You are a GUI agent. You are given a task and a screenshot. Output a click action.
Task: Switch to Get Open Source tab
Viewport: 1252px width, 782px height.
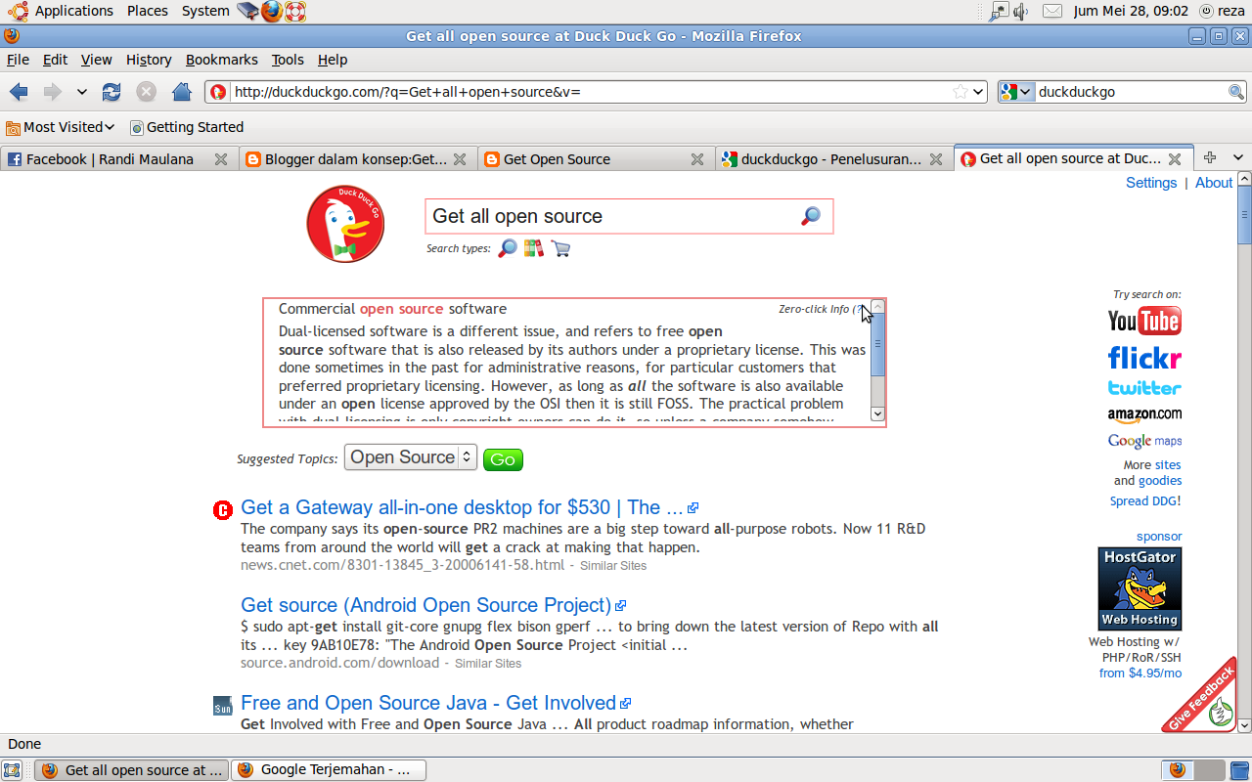point(596,158)
